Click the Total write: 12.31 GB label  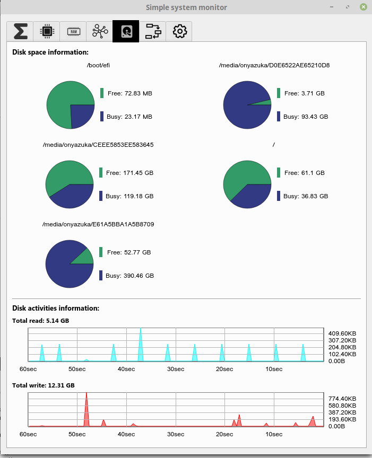44,385
